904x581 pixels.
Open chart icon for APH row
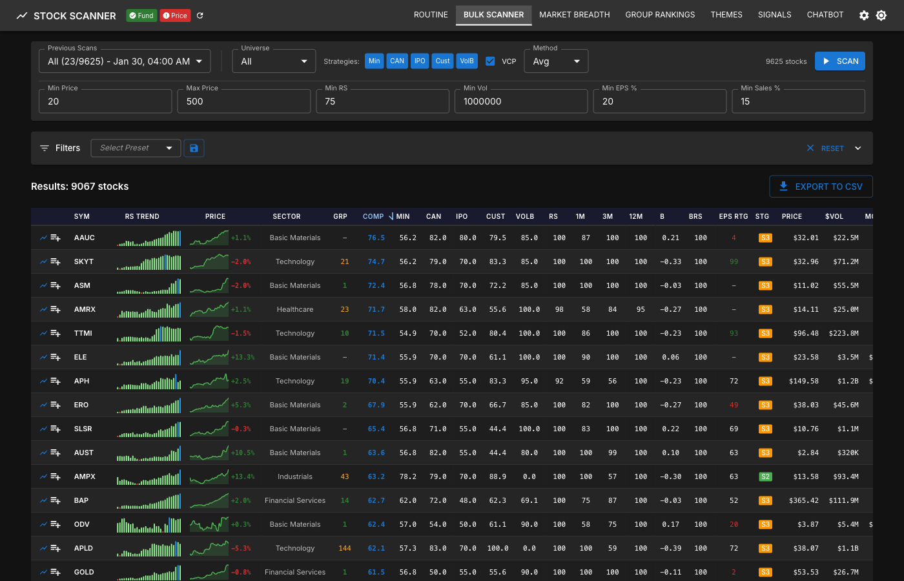click(x=43, y=381)
